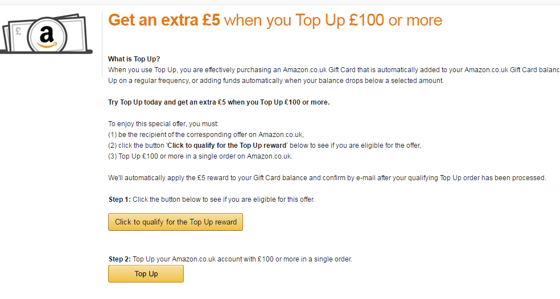Click the bold "Step 1:" label
This screenshot has width=560, height=299.
point(120,200)
